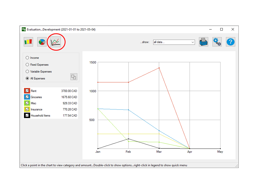
Task: Open the pie chart view
Action: [42, 42]
